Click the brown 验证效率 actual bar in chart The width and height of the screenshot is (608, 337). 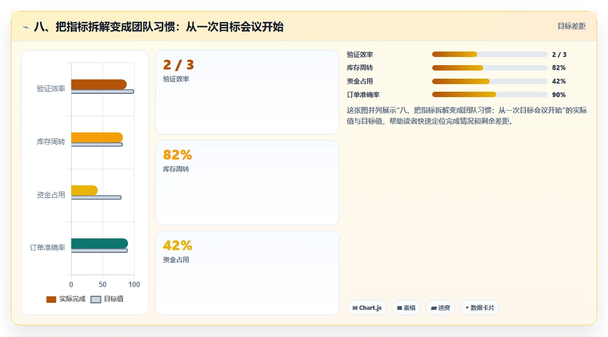99,84
